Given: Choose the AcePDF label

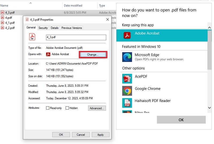Looking at the screenshot, I should point(141,76).
